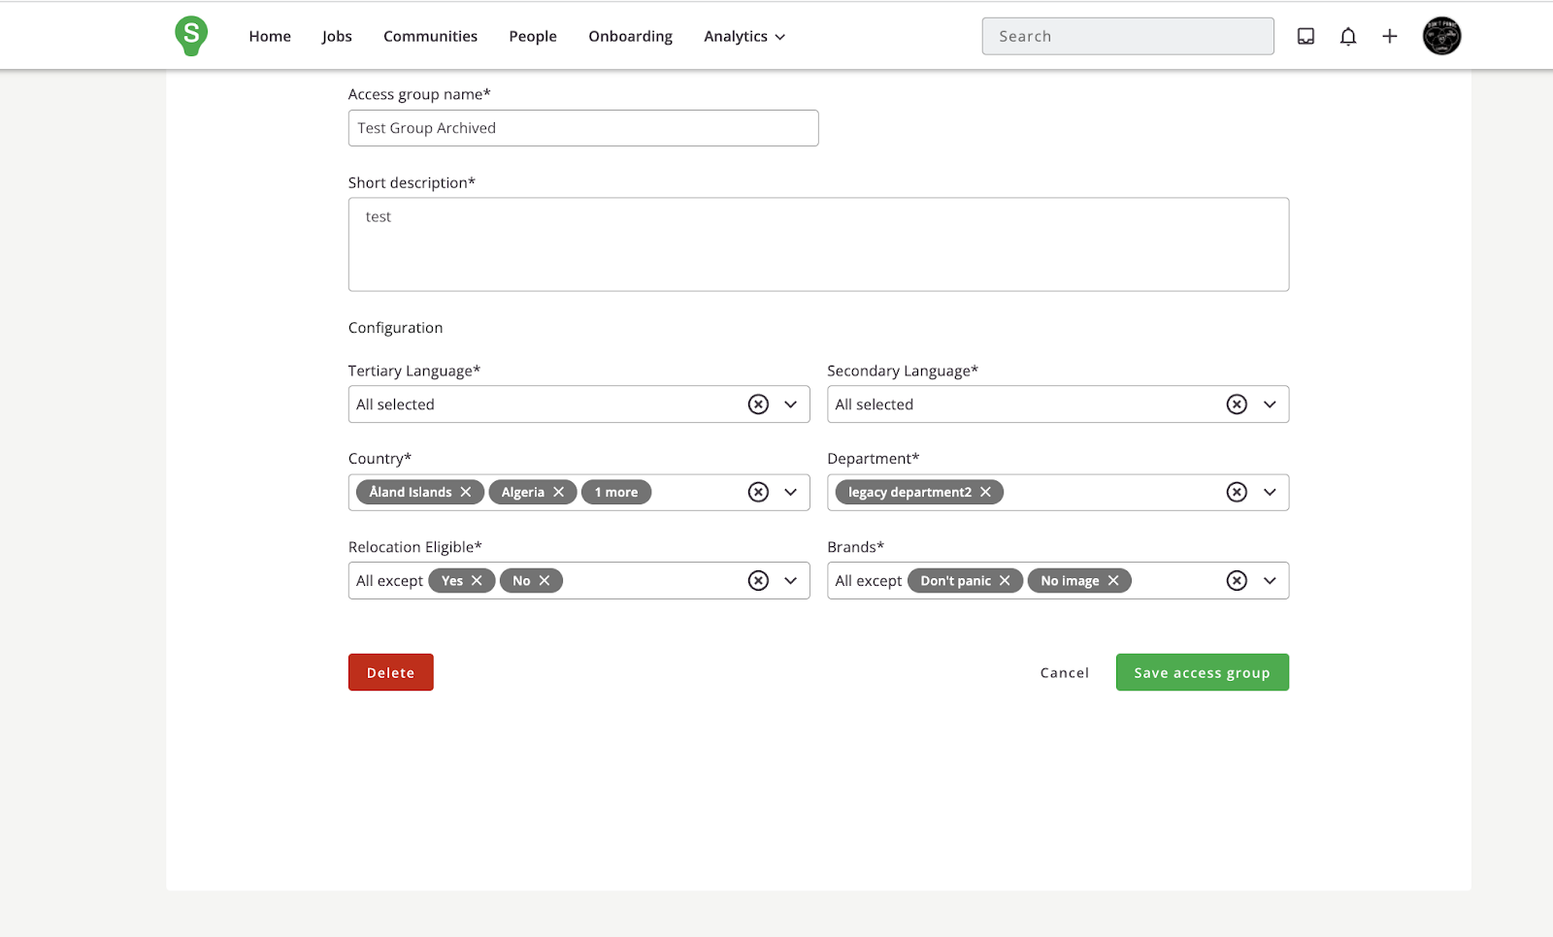Go to the Jobs page
1553x937 pixels.
click(x=337, y=37)
